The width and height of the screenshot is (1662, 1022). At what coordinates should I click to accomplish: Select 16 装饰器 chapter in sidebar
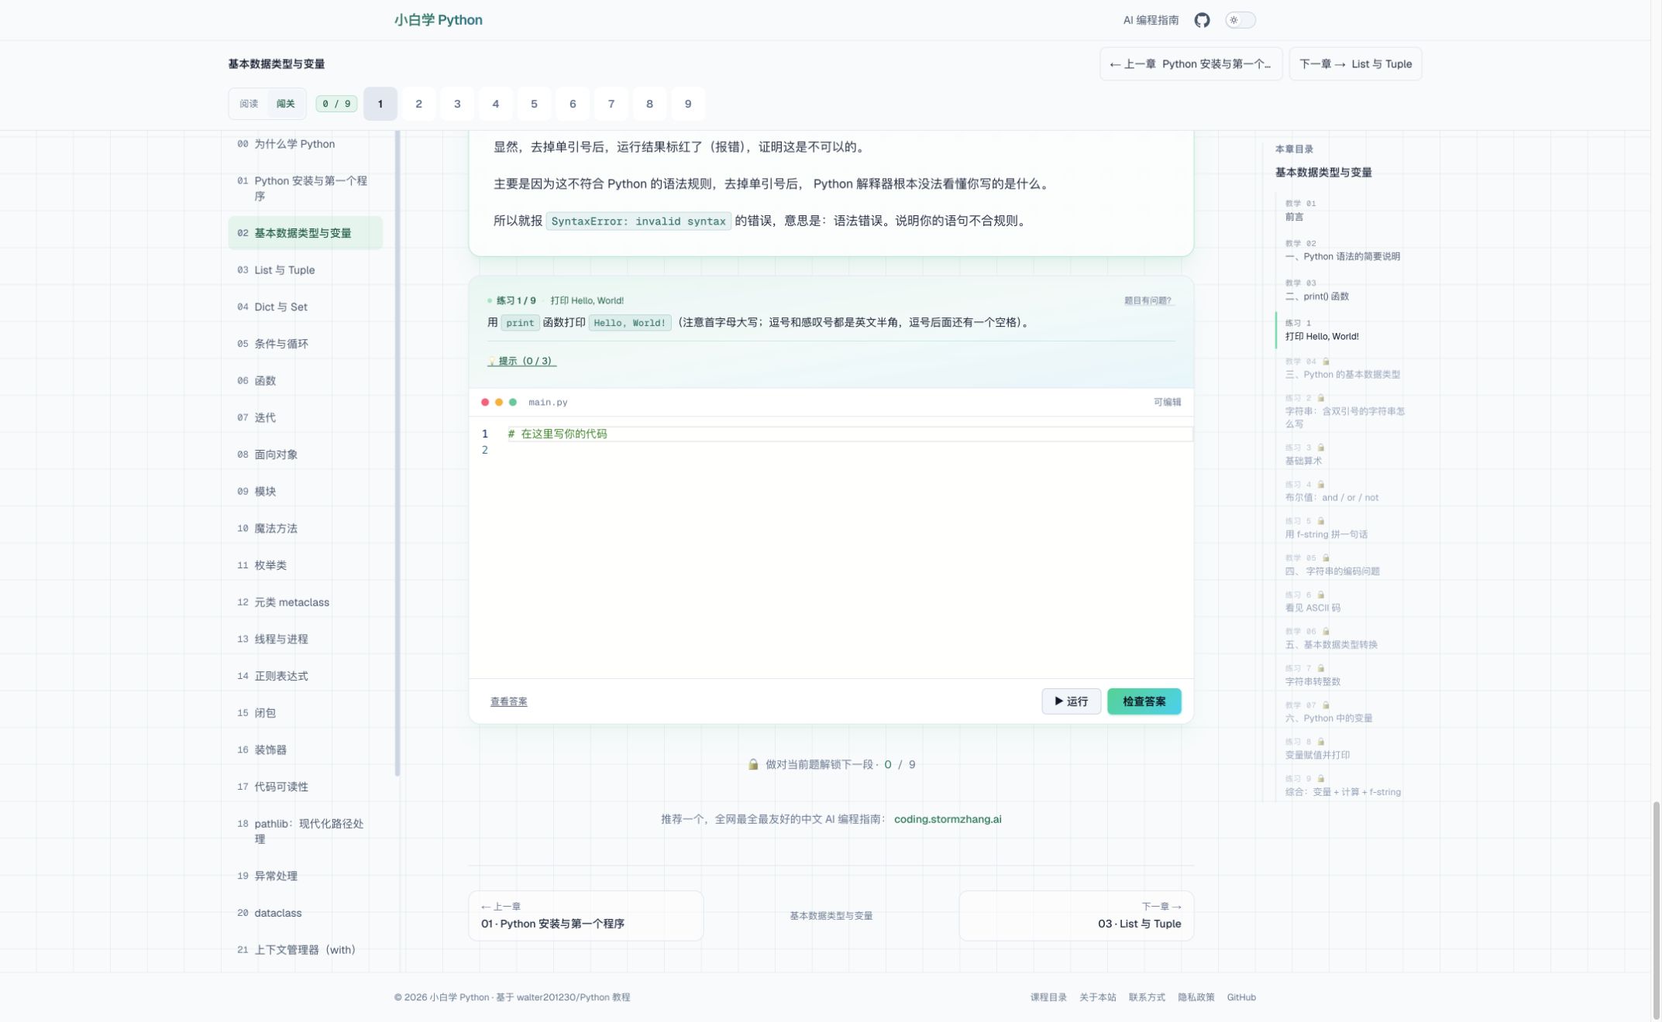point(305,750)
